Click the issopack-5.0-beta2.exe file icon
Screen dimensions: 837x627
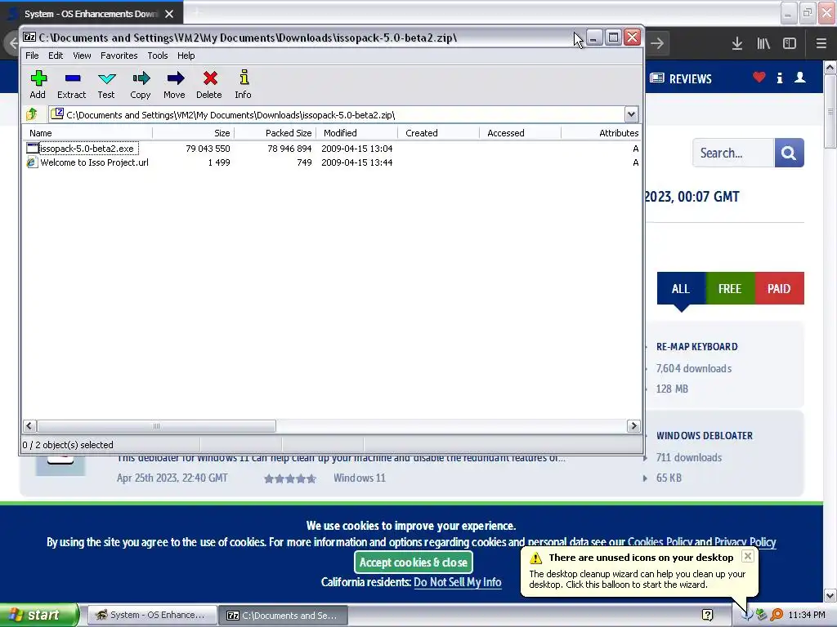point(32,149)
